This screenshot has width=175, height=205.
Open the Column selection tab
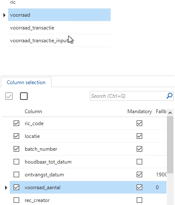pyautogui.click(x=26, y=82)
